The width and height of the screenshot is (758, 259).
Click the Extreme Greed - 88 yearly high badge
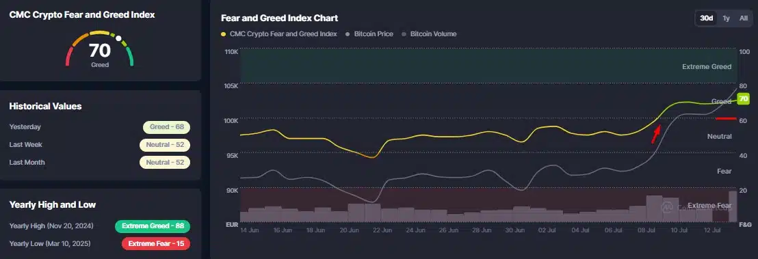(153, 226)
